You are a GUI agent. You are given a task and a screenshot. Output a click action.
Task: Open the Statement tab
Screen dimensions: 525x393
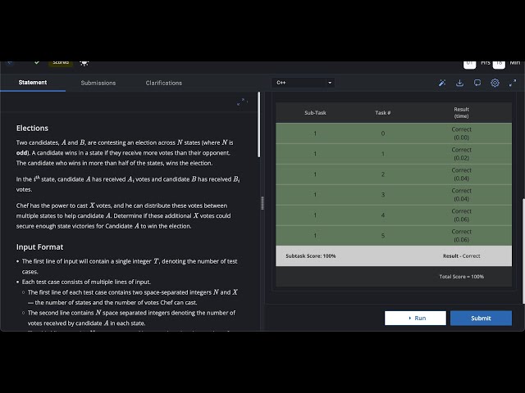33,83
